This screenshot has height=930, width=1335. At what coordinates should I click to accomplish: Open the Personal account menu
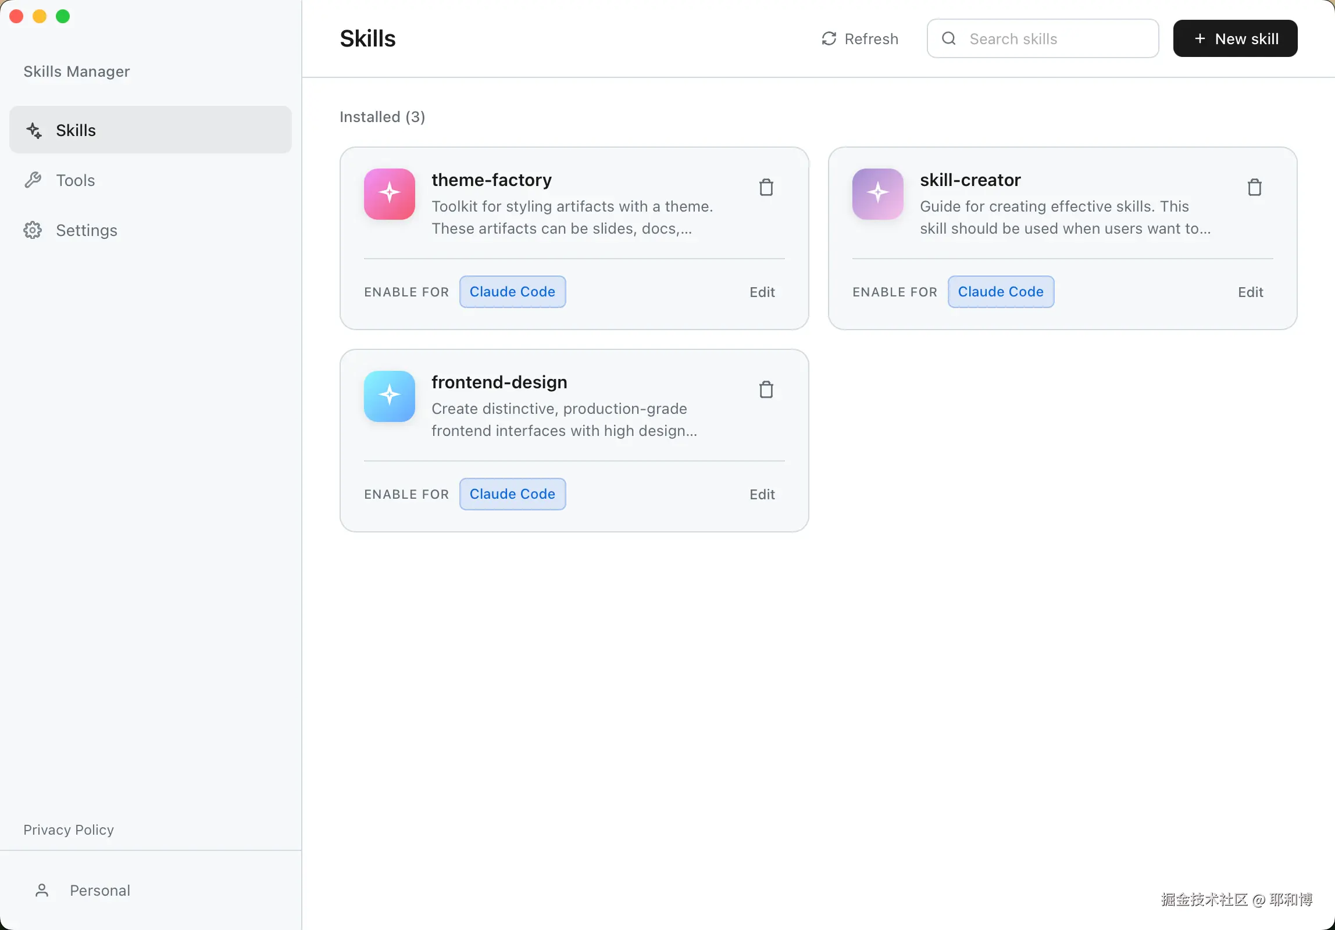click(x=99, y=890)
